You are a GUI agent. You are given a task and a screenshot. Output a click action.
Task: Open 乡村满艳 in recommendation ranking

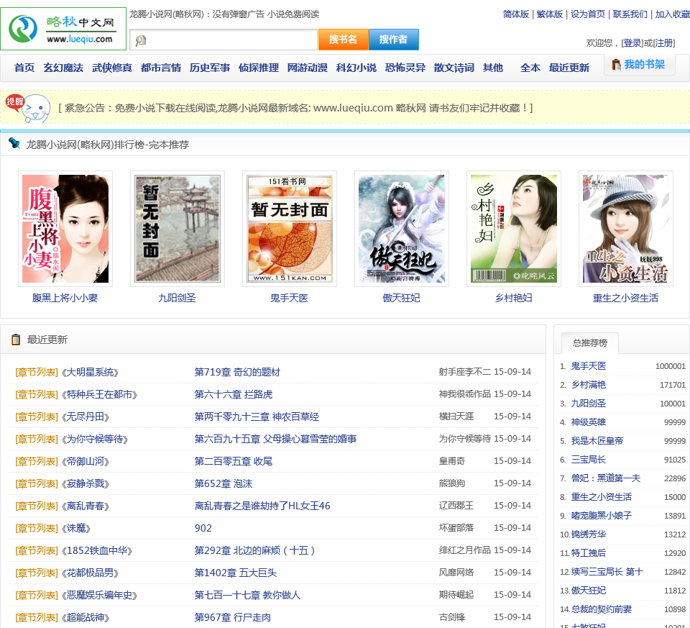(589, 385)
